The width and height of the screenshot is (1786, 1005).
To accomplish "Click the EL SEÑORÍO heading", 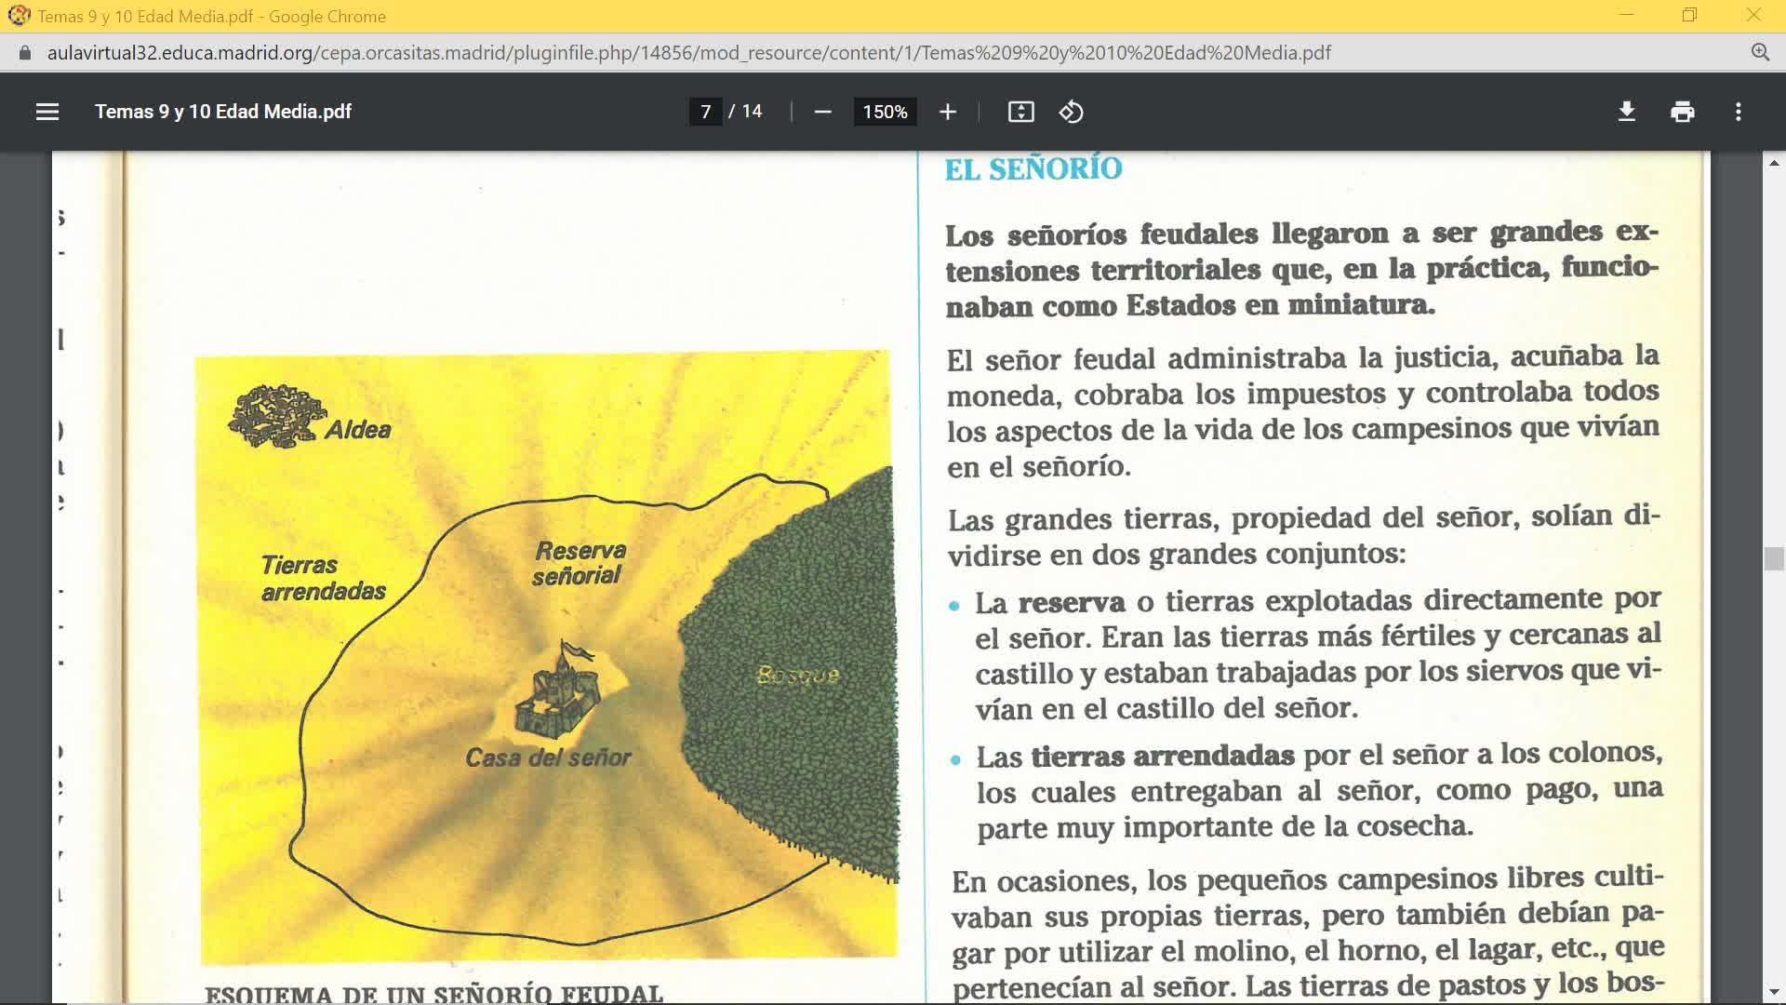I will (x=1033, y=169).
